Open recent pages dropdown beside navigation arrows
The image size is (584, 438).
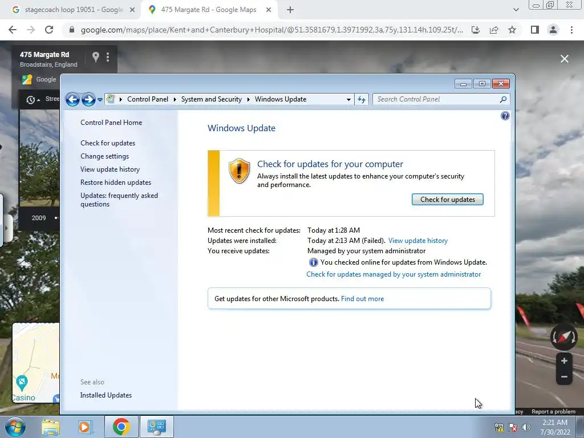[x=100, y=99]
